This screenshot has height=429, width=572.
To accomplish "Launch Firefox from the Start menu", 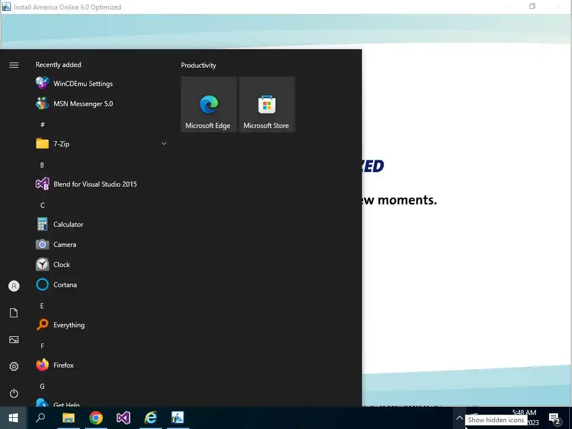I will (x=102, y=365).
